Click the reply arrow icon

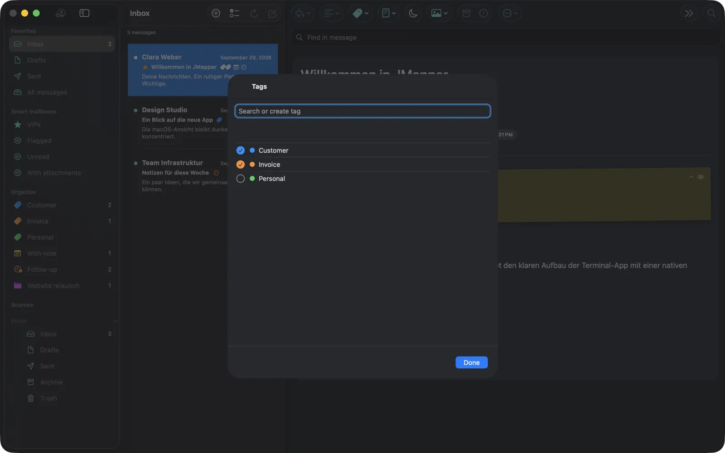(300, 13)
